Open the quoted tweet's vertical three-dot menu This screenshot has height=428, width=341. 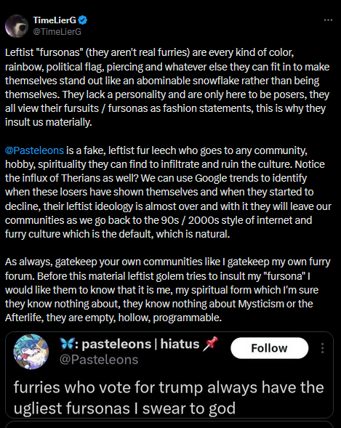coord(322,348)
